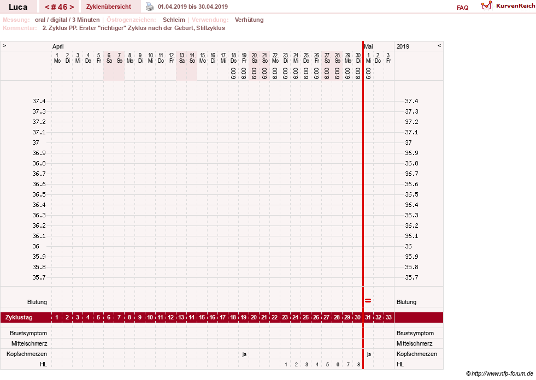Click date column 2. Do in Mai
Screen dimensions: 536x380
tap(378, 58)
